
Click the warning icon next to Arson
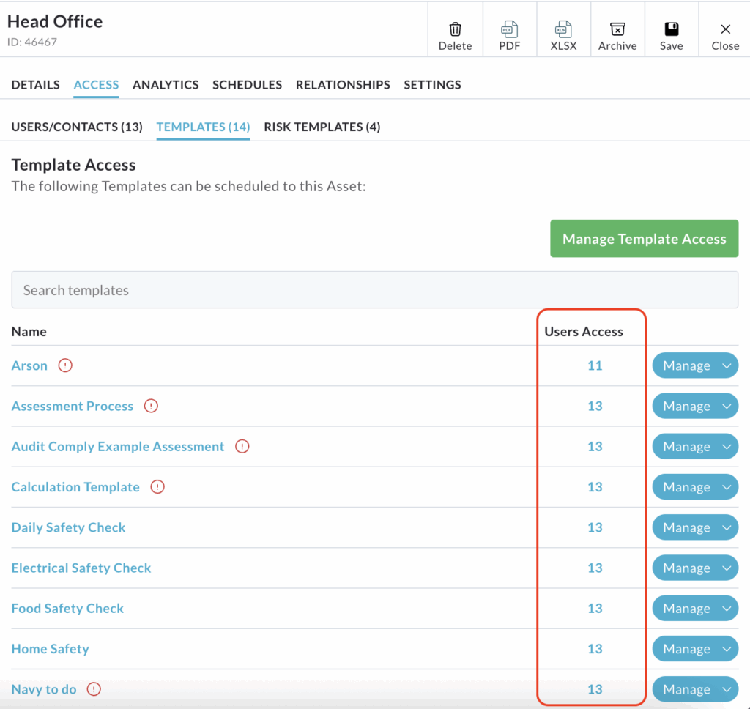coord(65,365)
